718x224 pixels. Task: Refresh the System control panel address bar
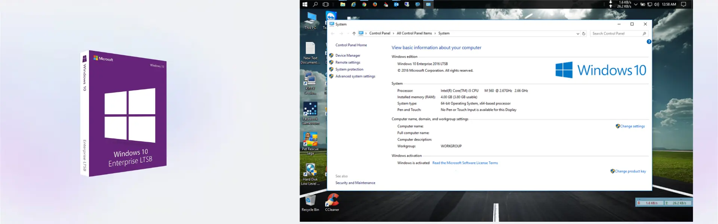tap(584, 34)
